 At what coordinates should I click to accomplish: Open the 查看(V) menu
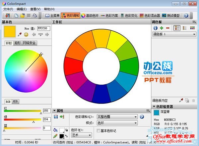(x=35, y=9)
